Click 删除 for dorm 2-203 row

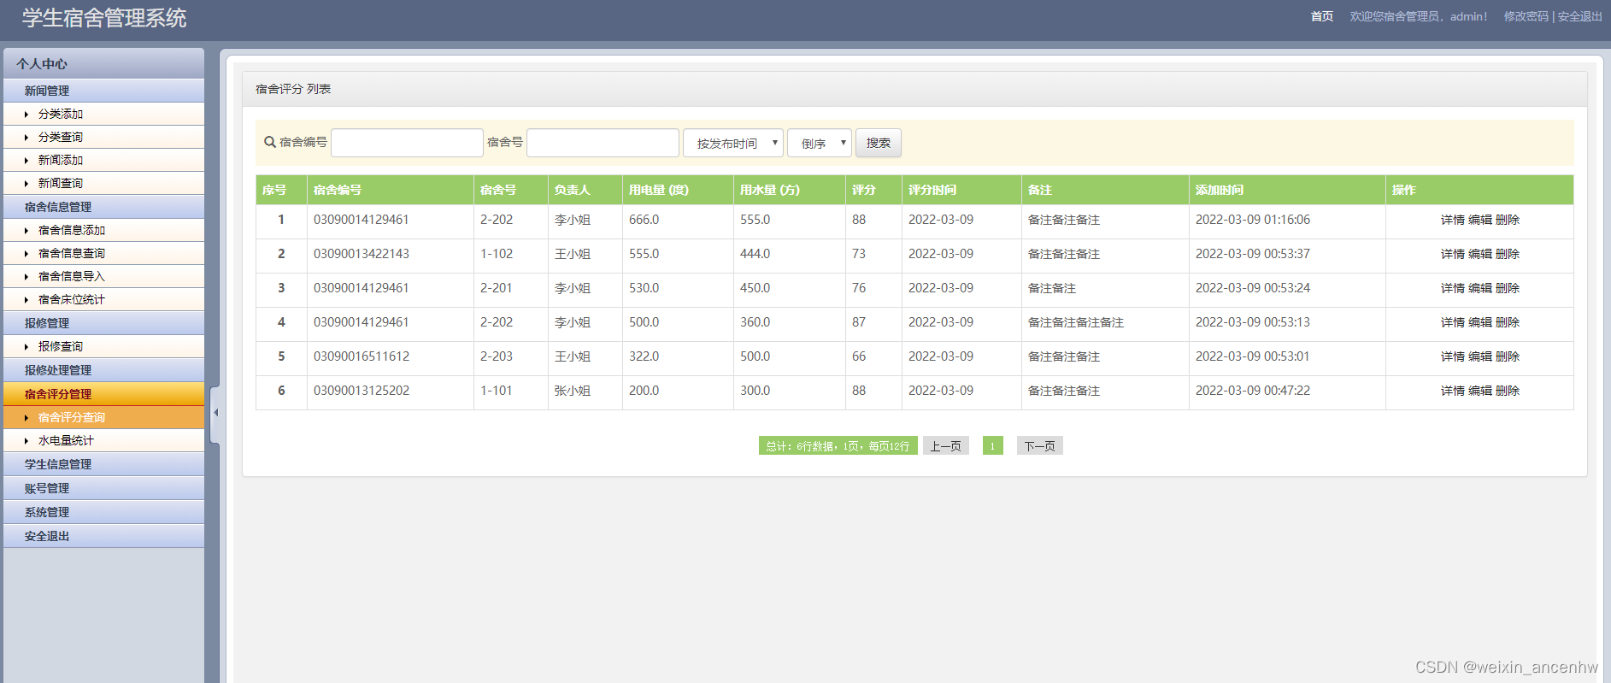[x=1507, y=356]
